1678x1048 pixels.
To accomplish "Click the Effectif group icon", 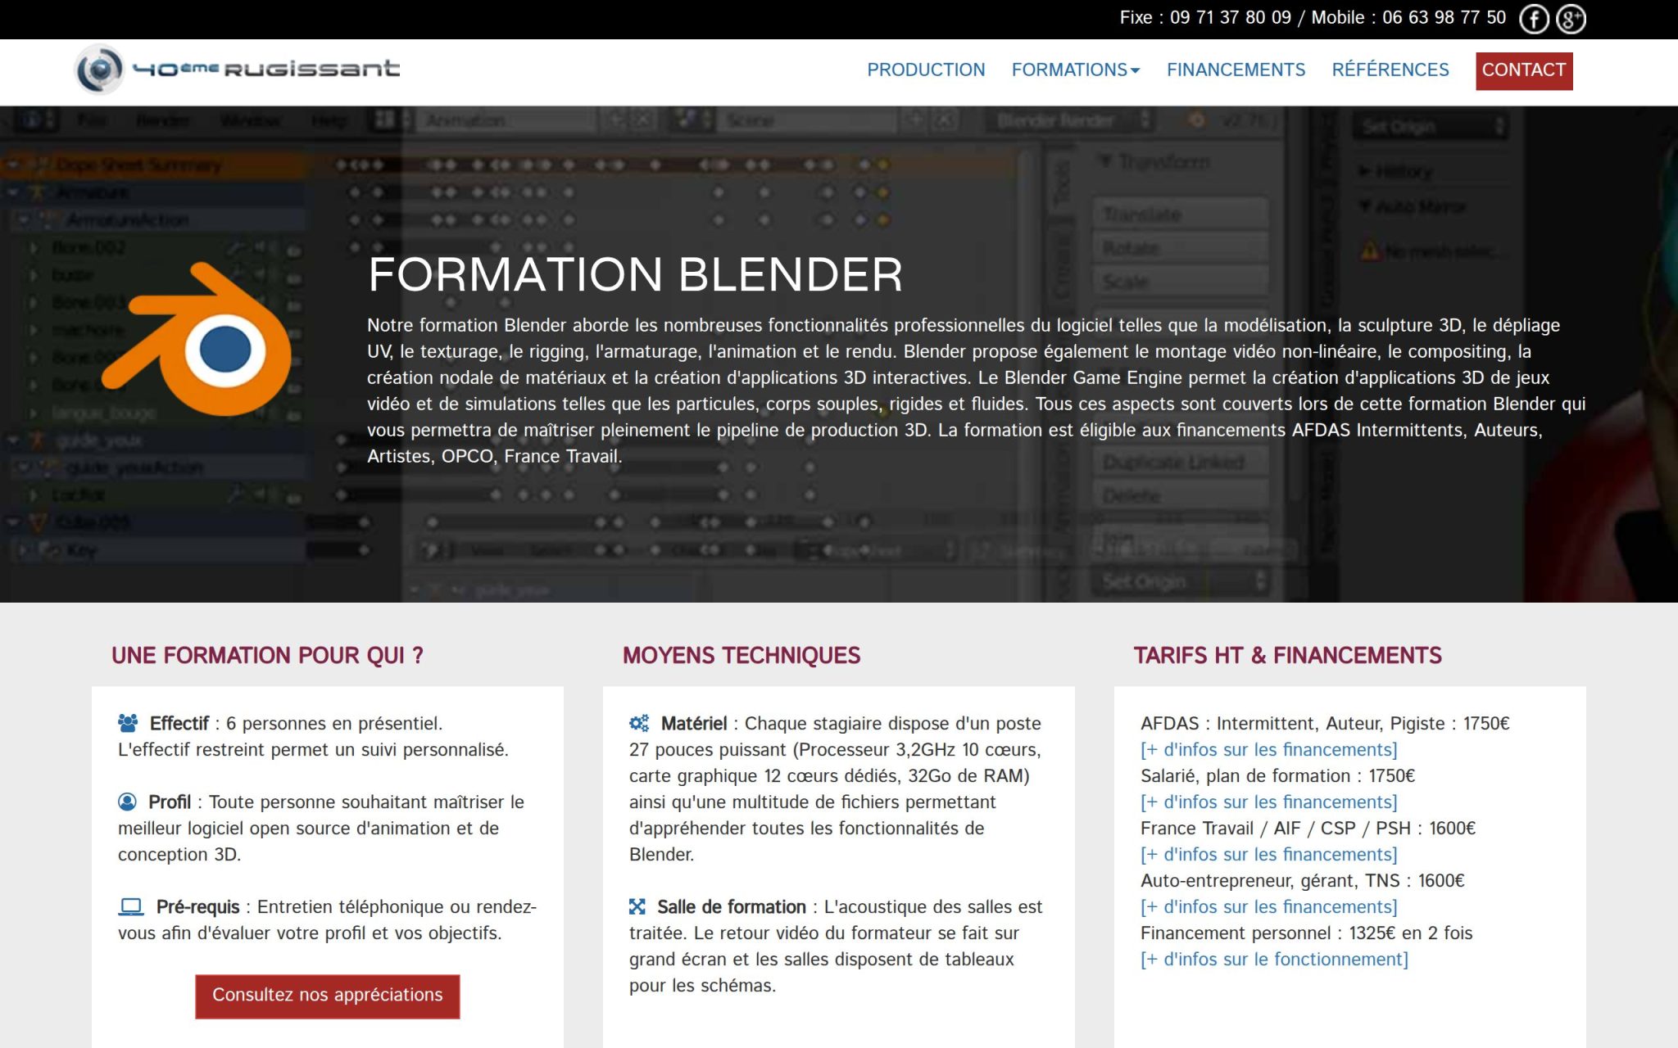I will pos(128,724).
